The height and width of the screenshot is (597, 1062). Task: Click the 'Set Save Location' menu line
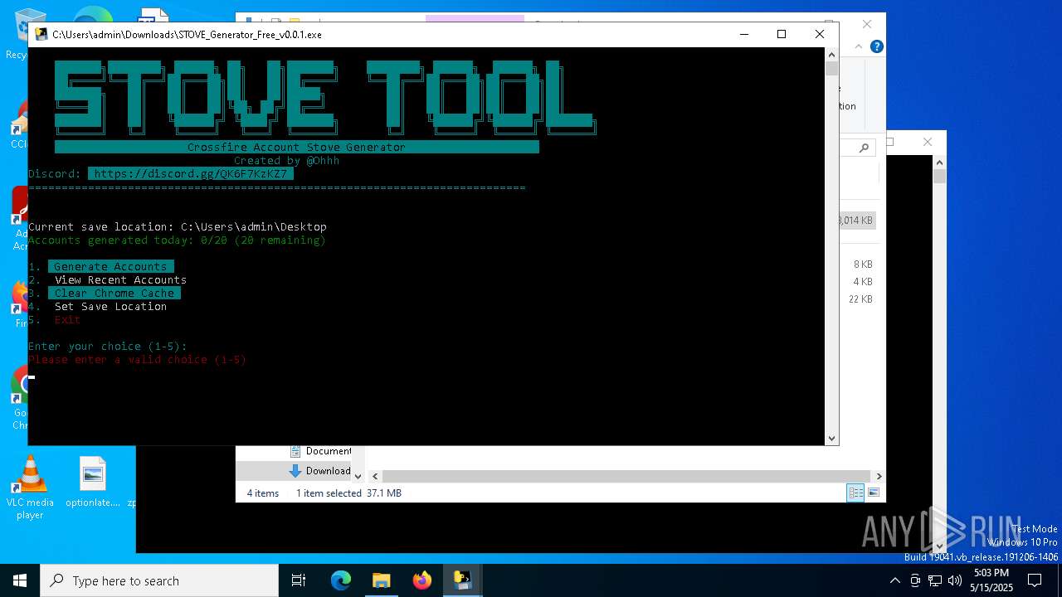point(110,306)
